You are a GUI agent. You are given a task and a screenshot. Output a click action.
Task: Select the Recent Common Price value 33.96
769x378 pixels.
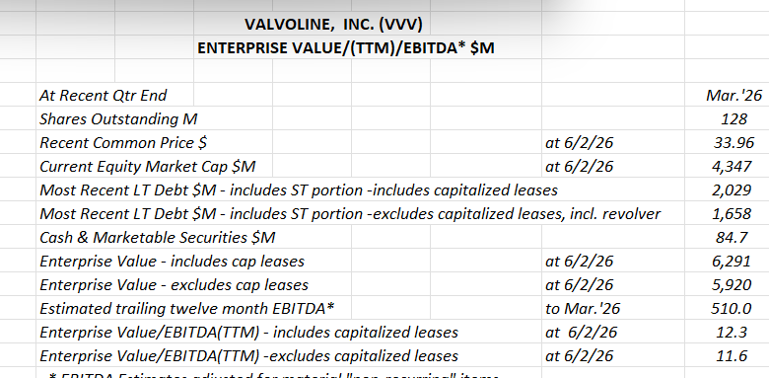coord(727,142)
